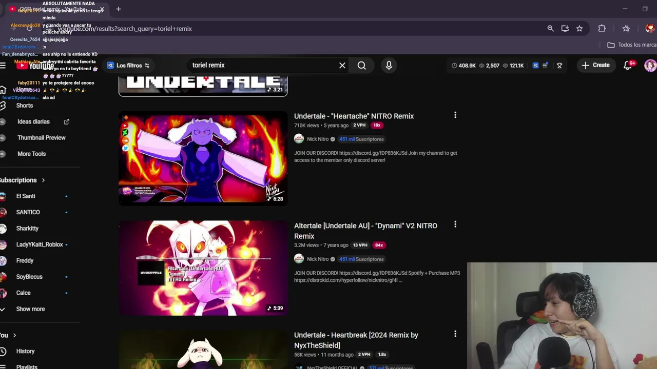657x369 pixels.
Task: Open a new browser tab with the plus
Action: pyautogui.click(x=119, y=9)
